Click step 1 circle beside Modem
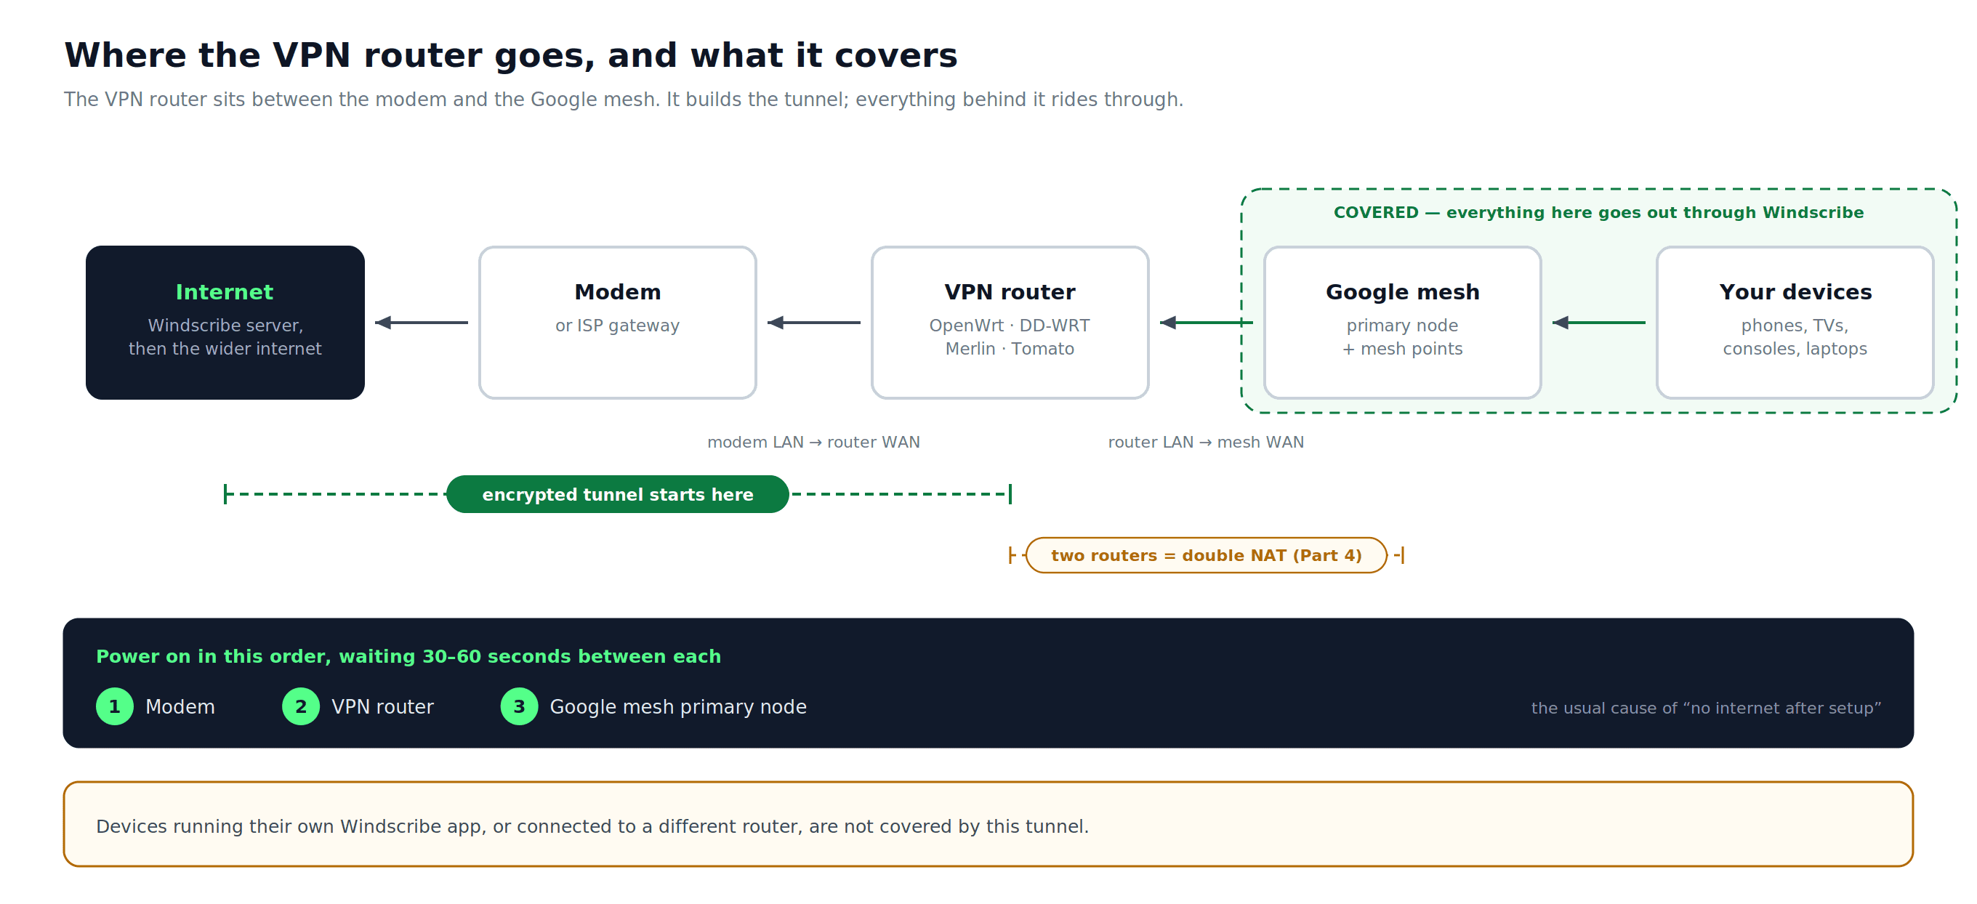Screen dimensions: 1977x904 [114, 706]
